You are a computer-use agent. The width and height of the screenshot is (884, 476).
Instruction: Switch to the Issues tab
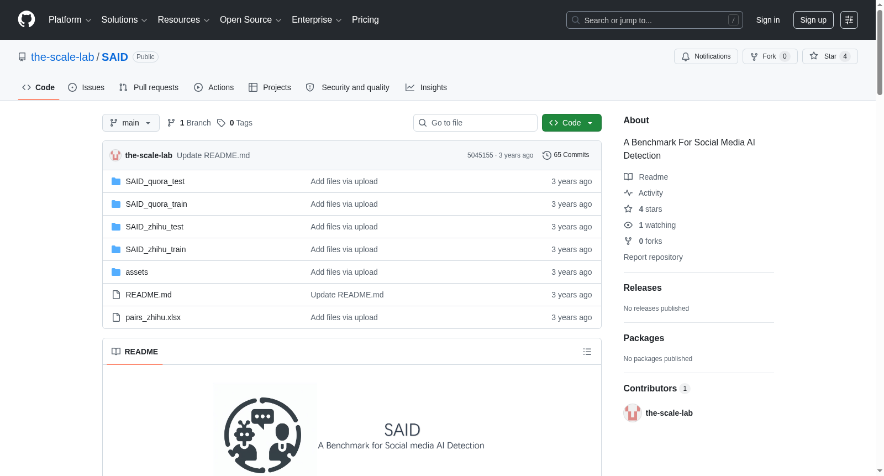(x=86, y=87)
